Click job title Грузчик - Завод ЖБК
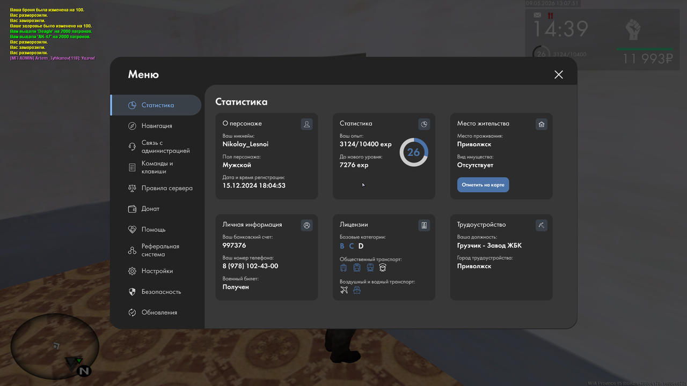Image resolution: width=687 pixels, height=386 pixels. pos(489,246)
